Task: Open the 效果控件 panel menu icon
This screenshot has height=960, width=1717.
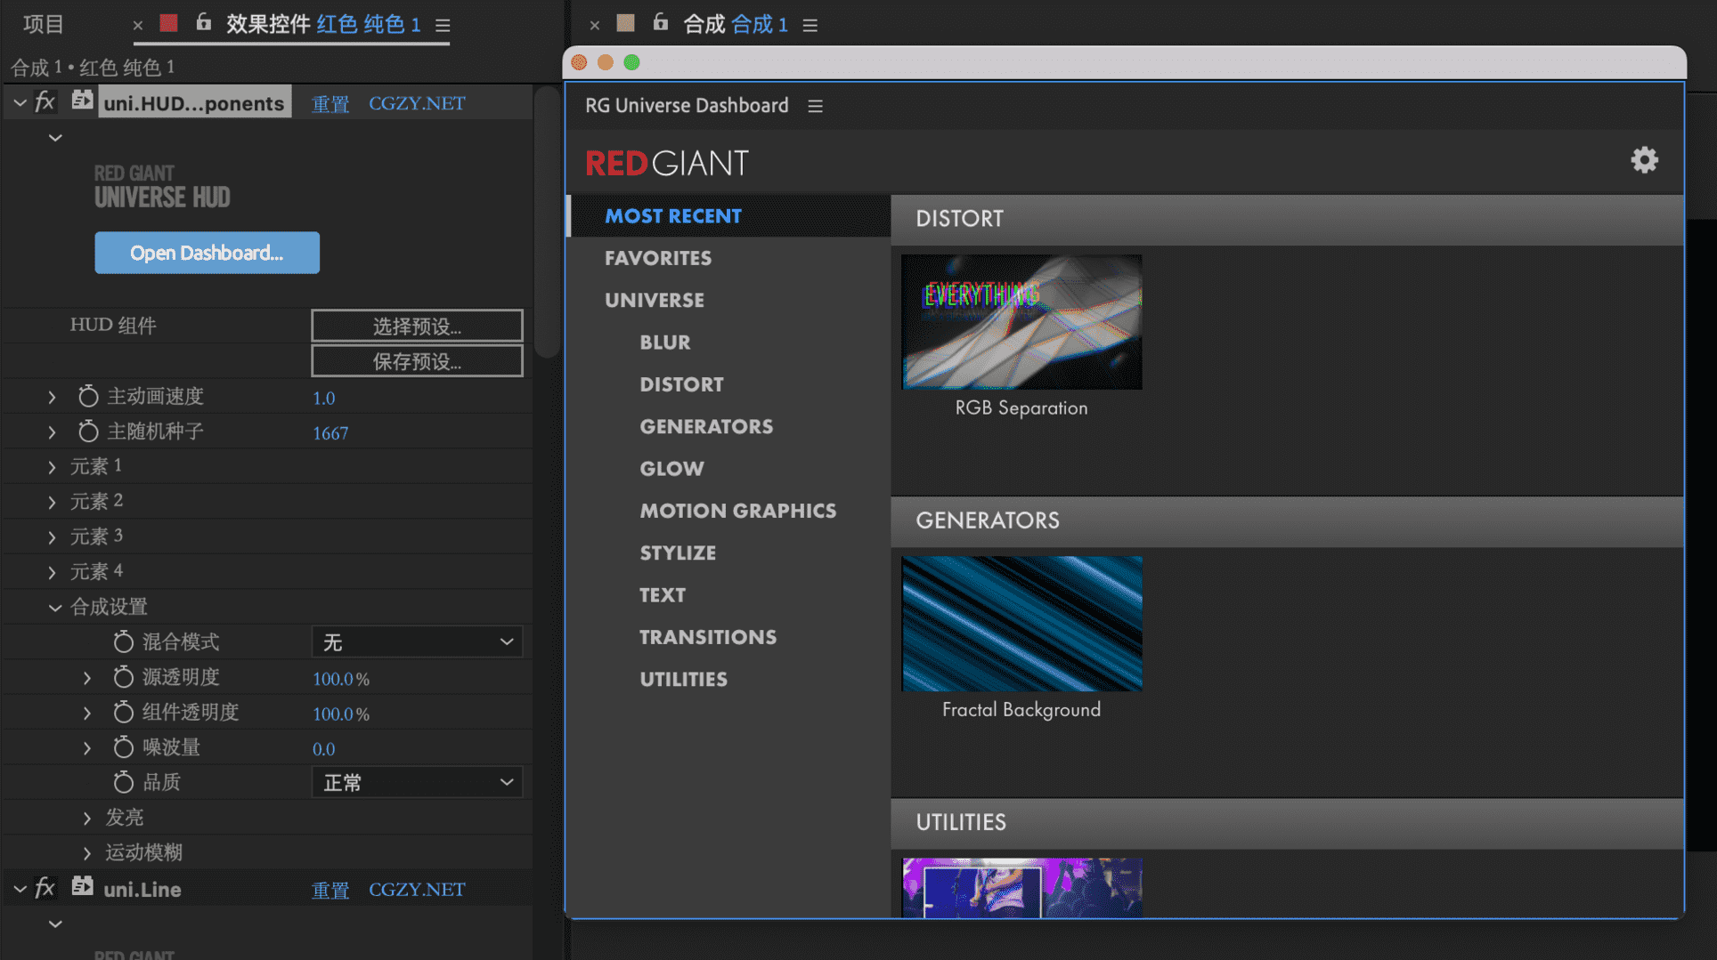Action: coord(443,26)
